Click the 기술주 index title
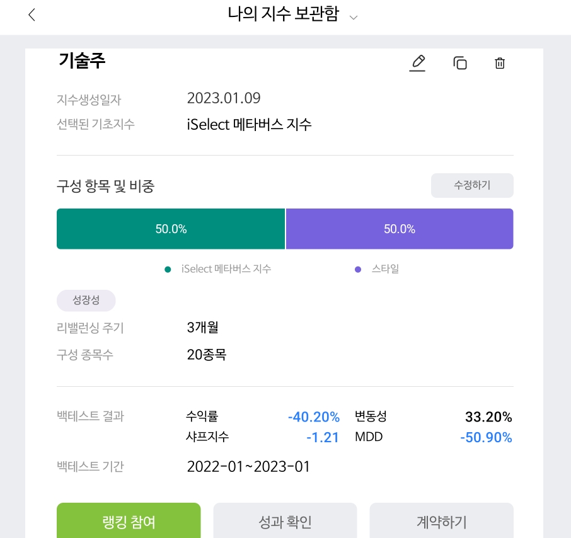 [x=82, y=60]
